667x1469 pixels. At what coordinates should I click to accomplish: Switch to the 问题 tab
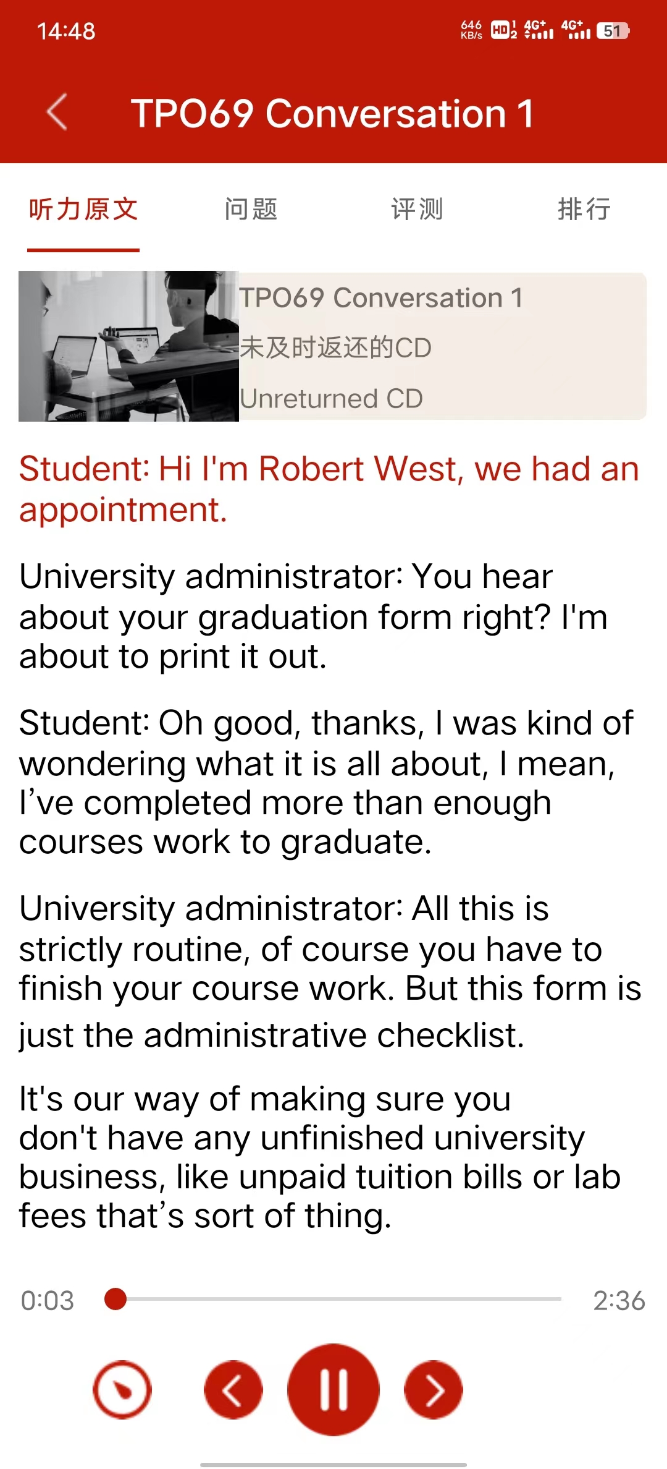251,209
